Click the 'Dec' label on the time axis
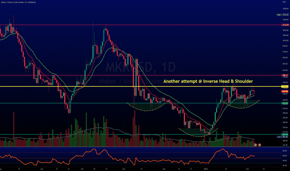The width and height of the screenshot is (290, 171). 164,169
